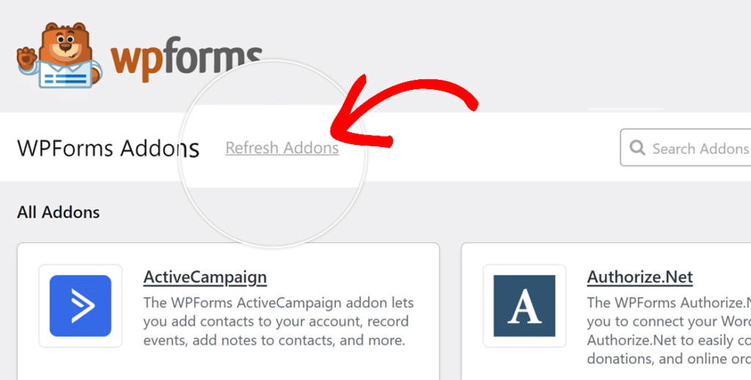This screenshot has height=380, width=751.
Task: Click the All Addons section heading
Action: click(x=59, y=212)
